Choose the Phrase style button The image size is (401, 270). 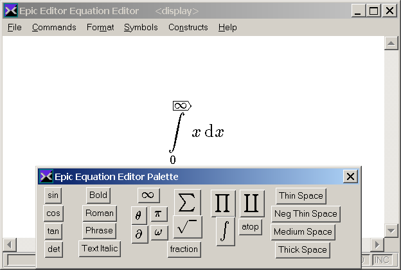[99, 231]
